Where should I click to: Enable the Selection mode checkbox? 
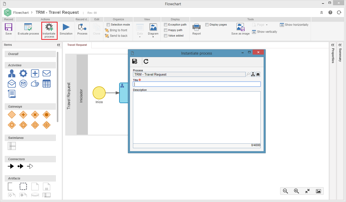point(108,25)
